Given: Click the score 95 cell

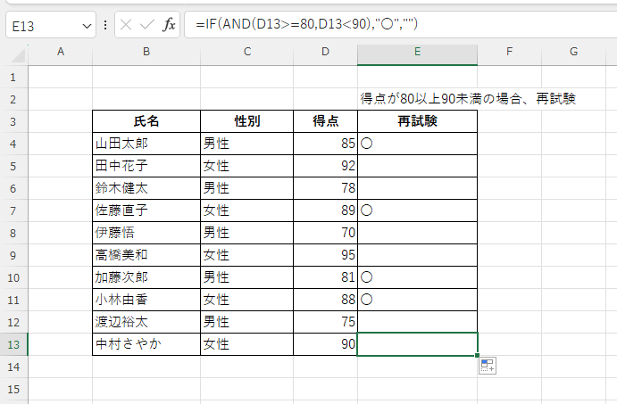Looking at the screenshot, I should point(325,255).
